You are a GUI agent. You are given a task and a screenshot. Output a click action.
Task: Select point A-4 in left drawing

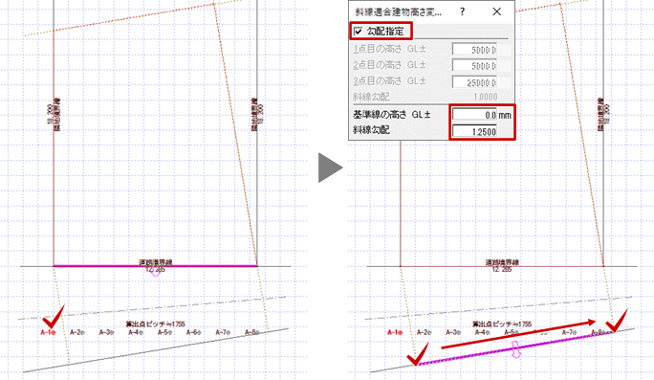pos(136,332)
